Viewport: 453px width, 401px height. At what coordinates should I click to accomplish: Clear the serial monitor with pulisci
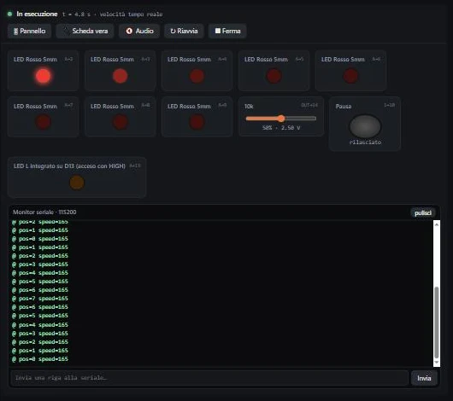tap(423, 213)
